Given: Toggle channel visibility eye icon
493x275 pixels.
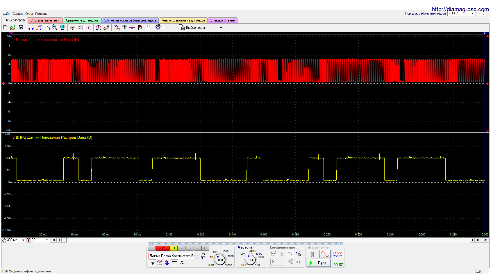Looking at the screenshot, I should coord(153,263).
